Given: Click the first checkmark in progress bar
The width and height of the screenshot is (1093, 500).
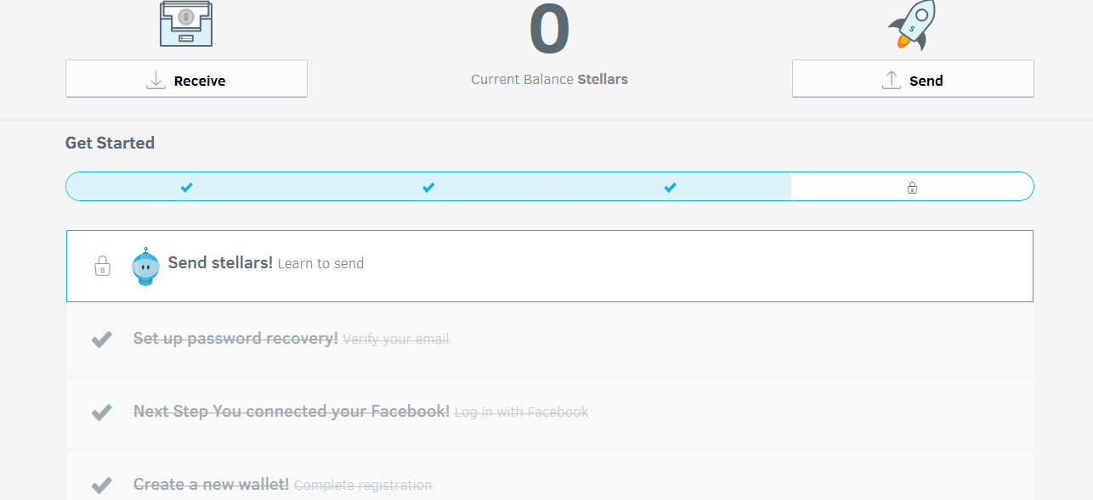Looking at the screenshot, I should click(187, 188).
